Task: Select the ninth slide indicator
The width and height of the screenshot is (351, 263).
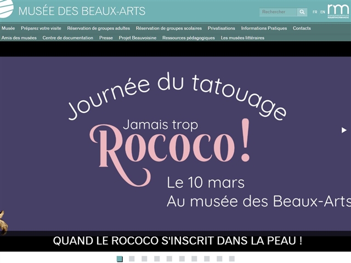Action: tap(219, 259)
